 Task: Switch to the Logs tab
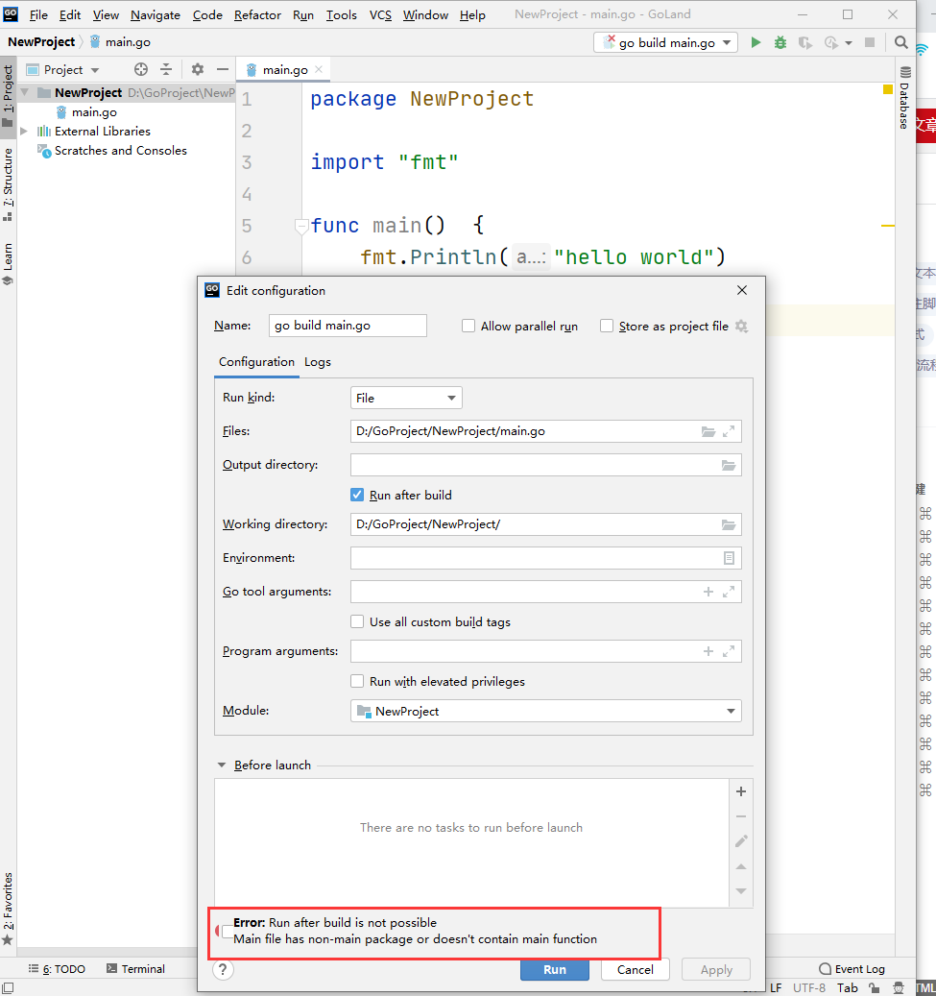[x=318, y=362]
